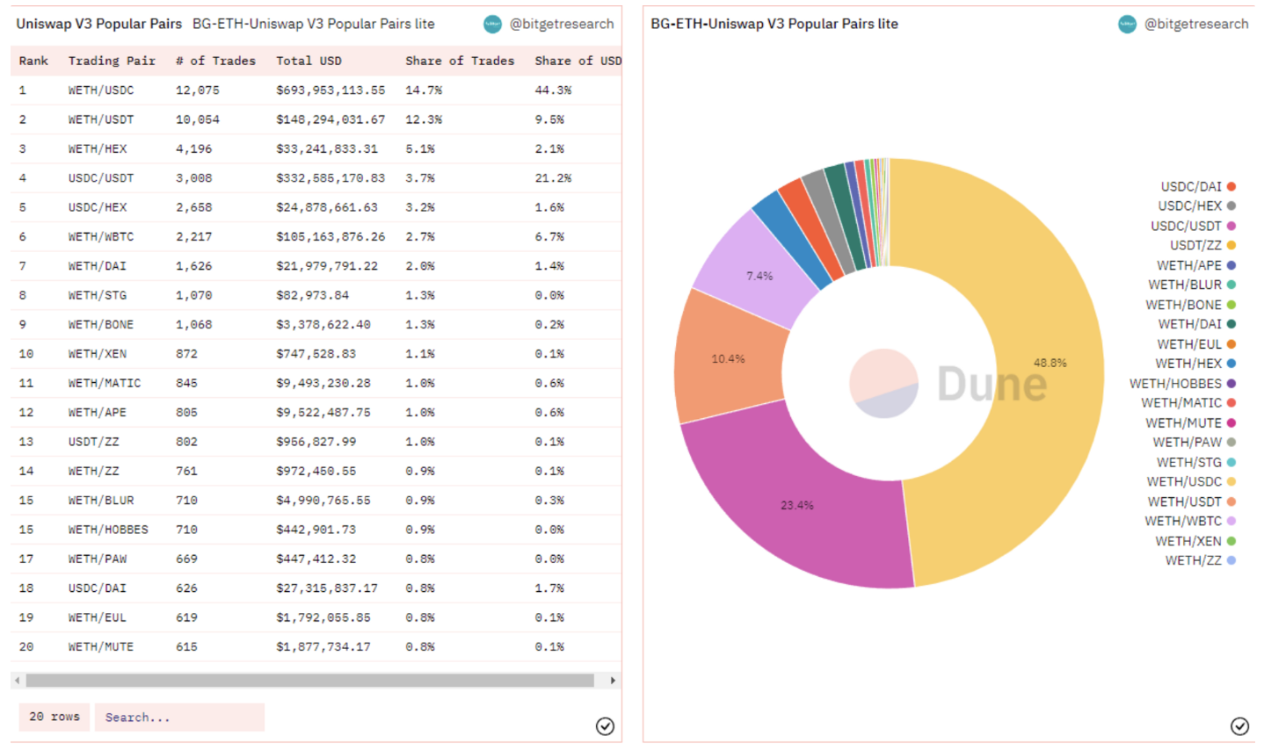Focus the Search field below the table
The width and height of the screenshot is (1264, 750).
179,718
